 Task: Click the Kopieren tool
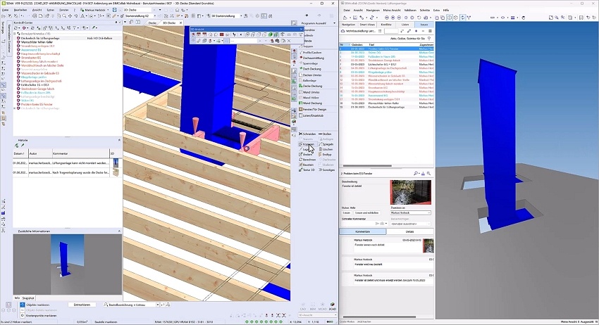tap(307, 144)
